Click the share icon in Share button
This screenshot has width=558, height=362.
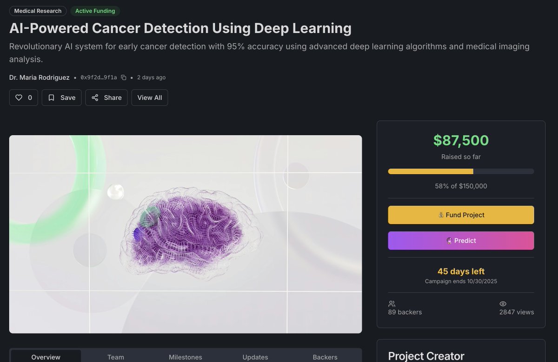click(x=95, y=98)
